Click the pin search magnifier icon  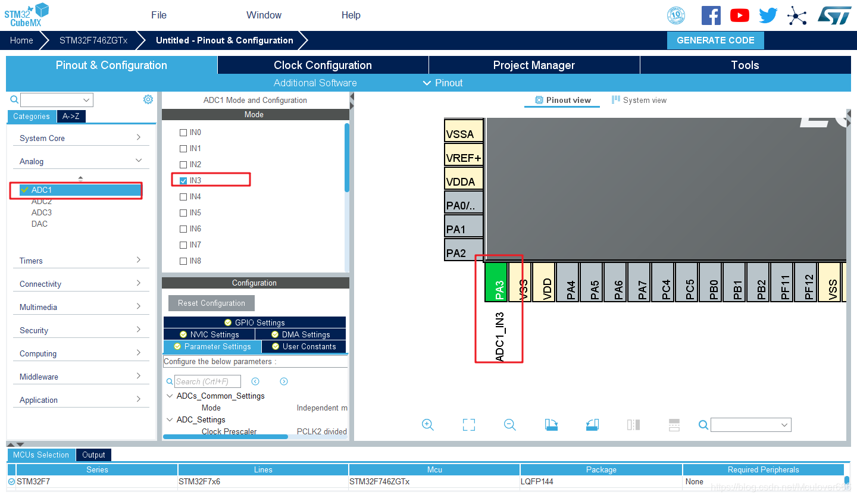pyautogui.click(x=703, y=425)
